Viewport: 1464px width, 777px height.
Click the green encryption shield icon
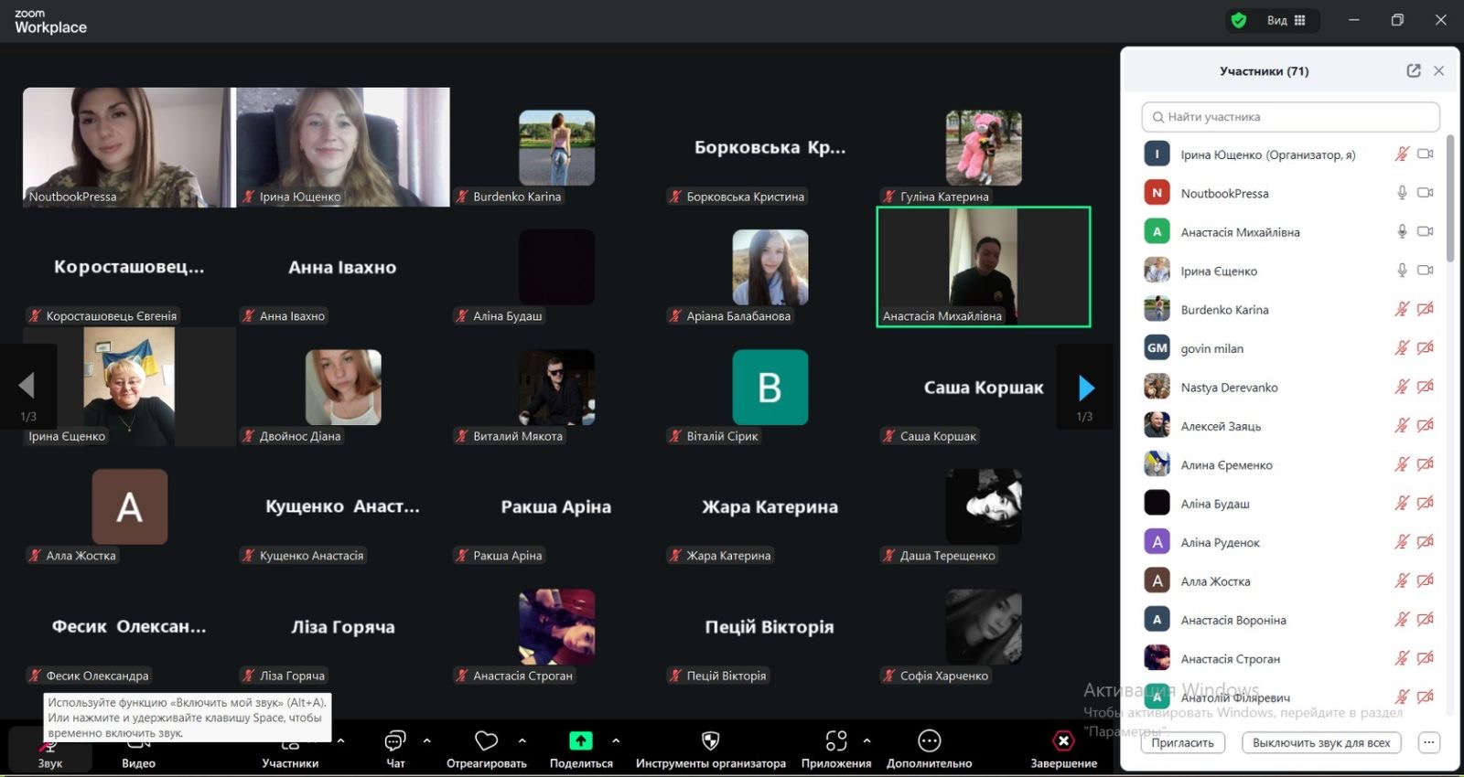[x=1239, y=20]
